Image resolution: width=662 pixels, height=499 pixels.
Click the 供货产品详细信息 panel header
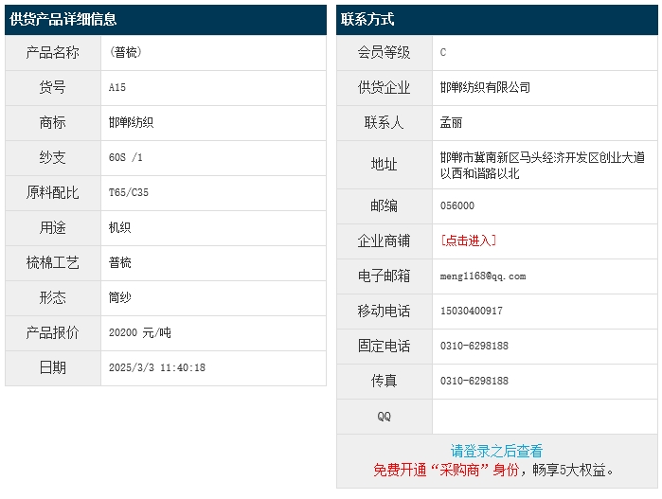tap(63, 19)
